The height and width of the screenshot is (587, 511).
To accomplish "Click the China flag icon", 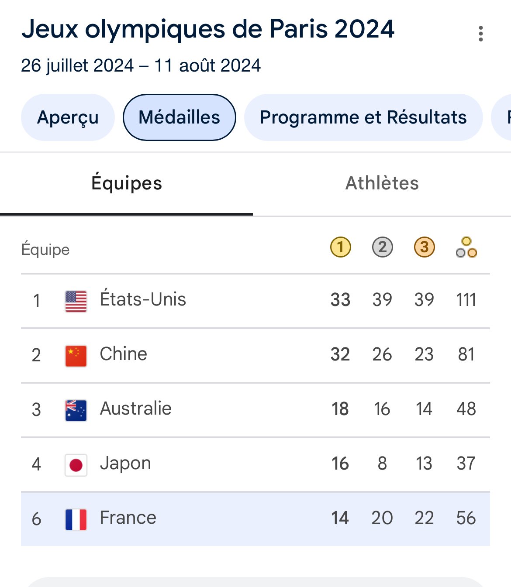I will pos(76,356).
